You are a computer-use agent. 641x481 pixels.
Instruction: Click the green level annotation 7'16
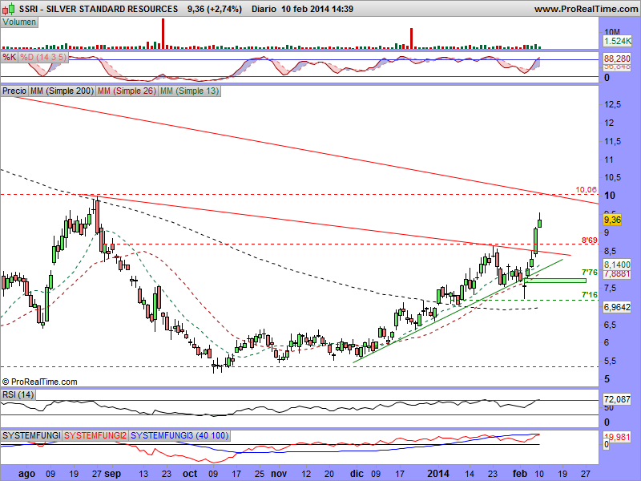(x=590, y=294)
